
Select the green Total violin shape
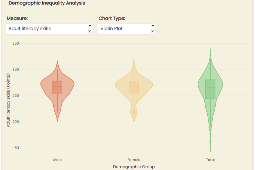point(210,100)
